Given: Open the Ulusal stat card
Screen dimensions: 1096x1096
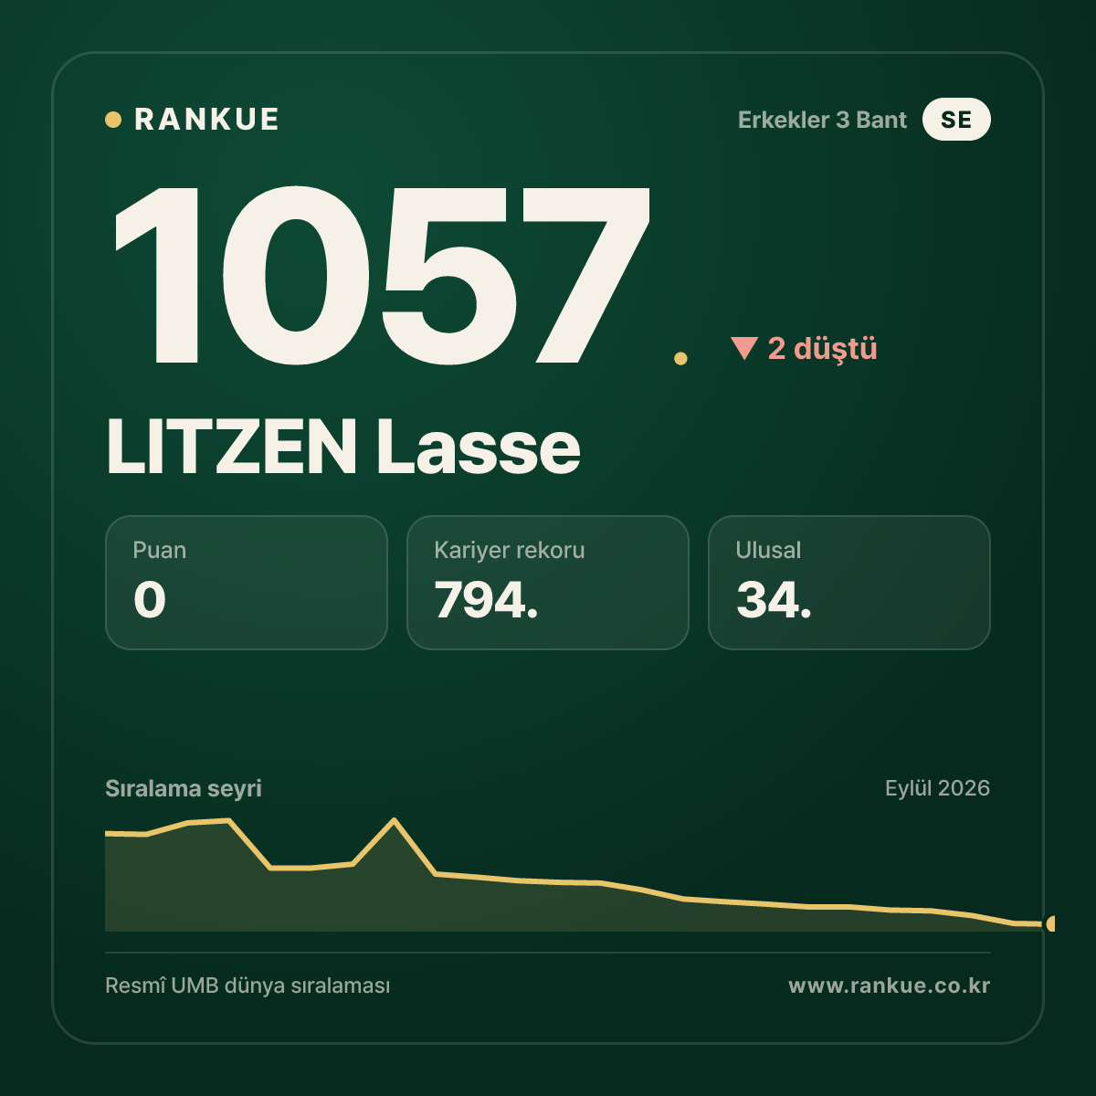Looking at the screenshot, I should click(849, 583).
